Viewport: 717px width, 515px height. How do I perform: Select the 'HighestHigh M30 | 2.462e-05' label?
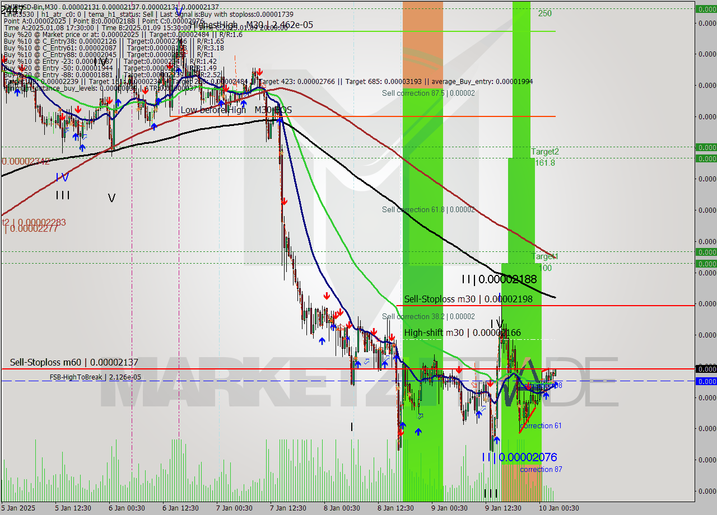coord(251,25)
